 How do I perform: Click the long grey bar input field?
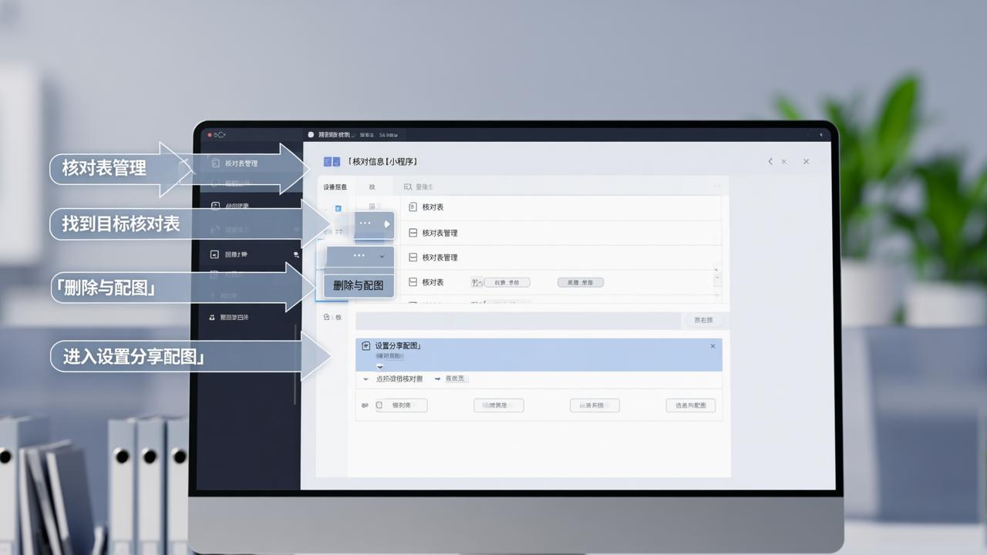tap(518, 320)
